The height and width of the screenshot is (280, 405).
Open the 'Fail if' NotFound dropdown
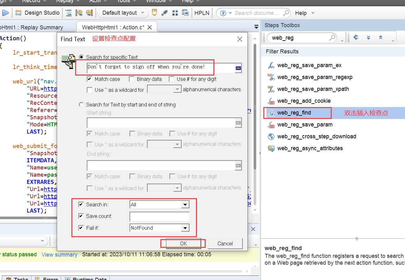pos(185,228)
